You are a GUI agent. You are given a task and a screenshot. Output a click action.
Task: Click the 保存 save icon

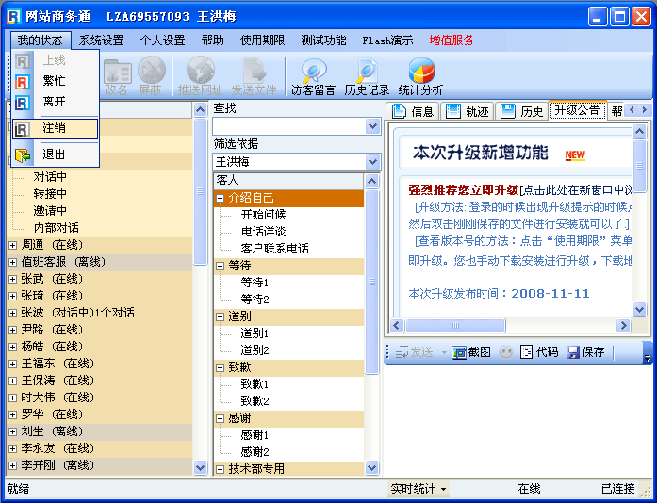[x=585, y=352]
